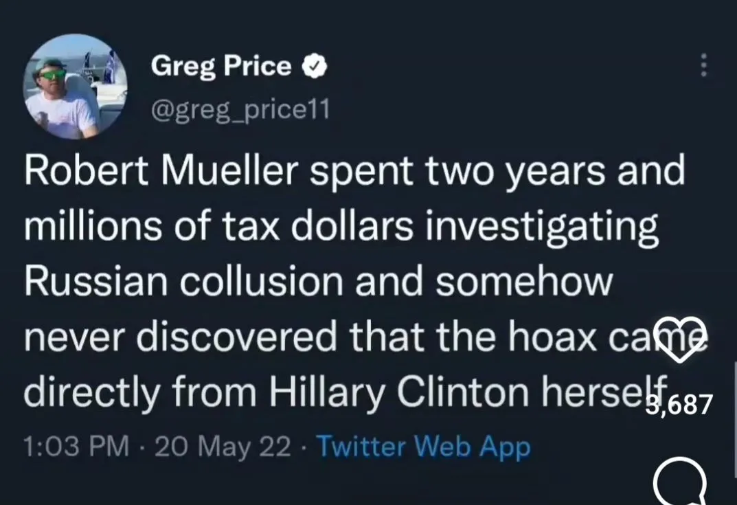The height and width of the screenshot is (505, 737).
Task: Click the word "somehow" in the tweet
Action: pos(523,282)
